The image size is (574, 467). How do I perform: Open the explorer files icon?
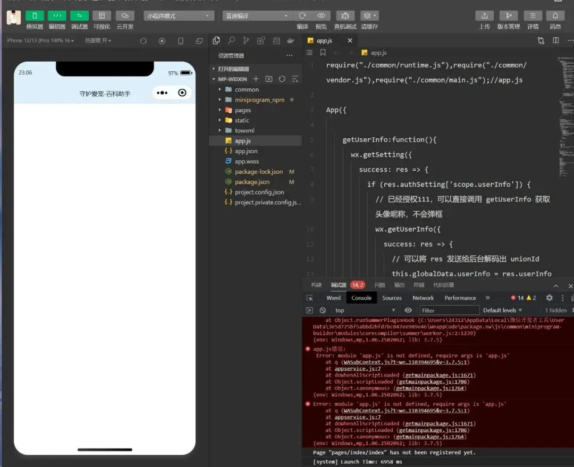[x=216, y=40]
